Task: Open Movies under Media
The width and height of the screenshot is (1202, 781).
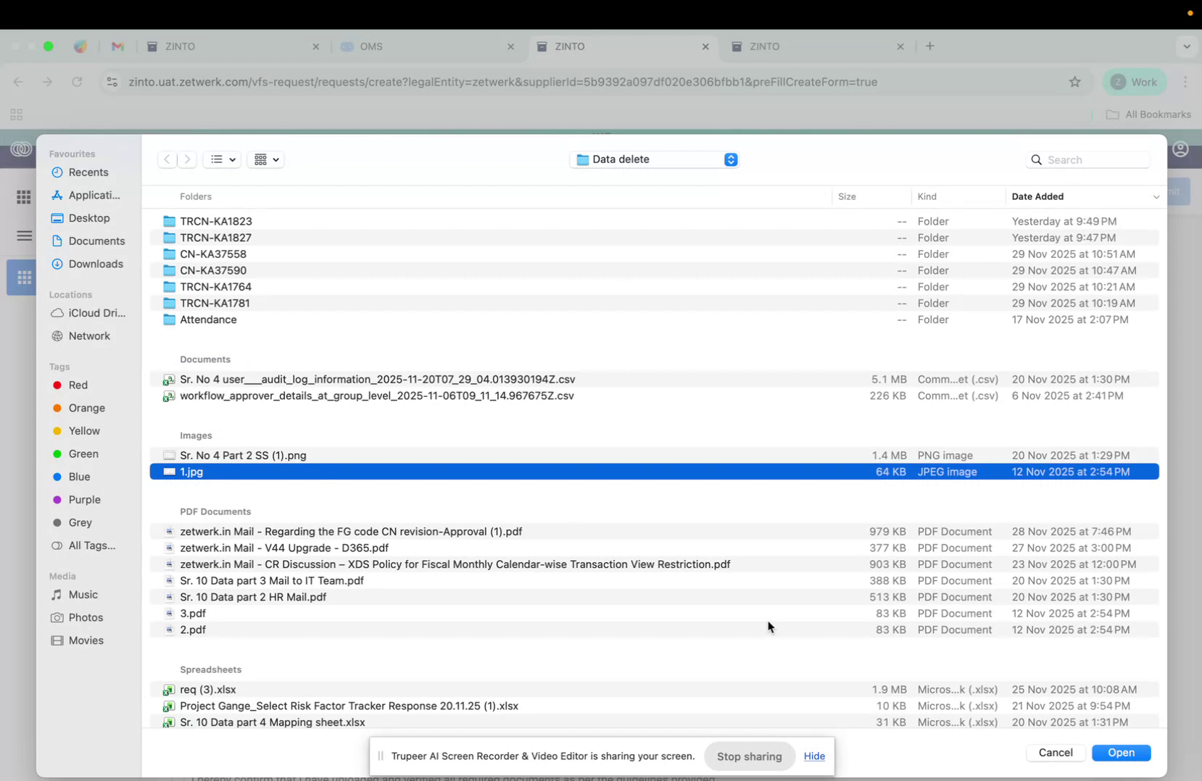Action: 85,640
